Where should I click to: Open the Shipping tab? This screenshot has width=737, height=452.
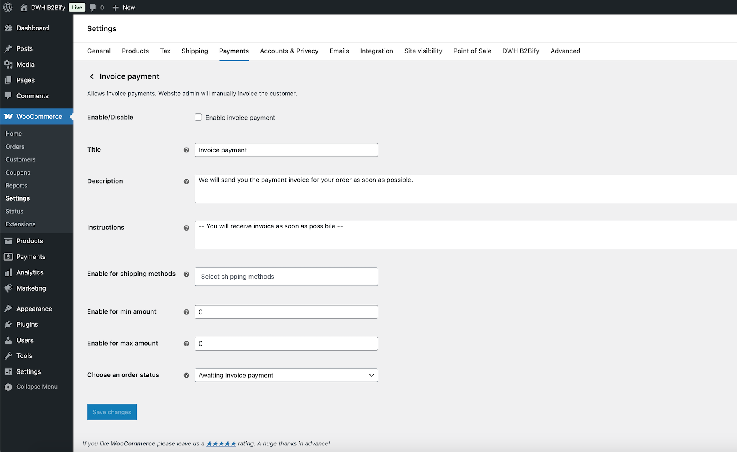[195, 51]
